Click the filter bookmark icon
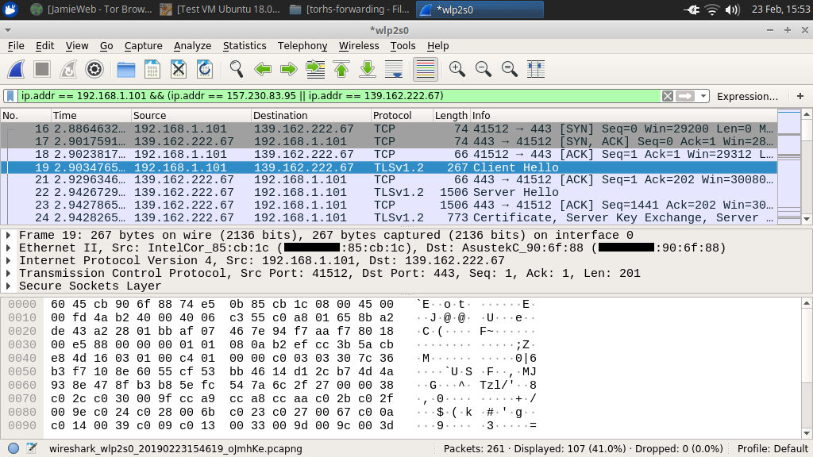Viewport: 813px width, 457px height. (x=10, y=96)
